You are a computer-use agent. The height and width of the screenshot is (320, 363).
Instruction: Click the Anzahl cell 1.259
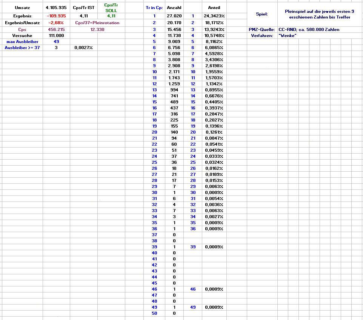pos(174,84)
